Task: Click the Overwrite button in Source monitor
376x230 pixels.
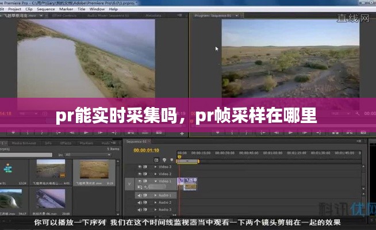Action: [145, 132]
